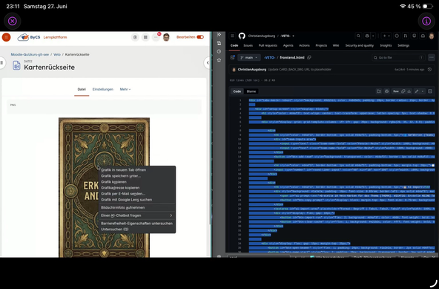This screenshot has width=439, height=289.
Task: Choose Grafik speichern unter menu entry
Action: tap(121, 176)
